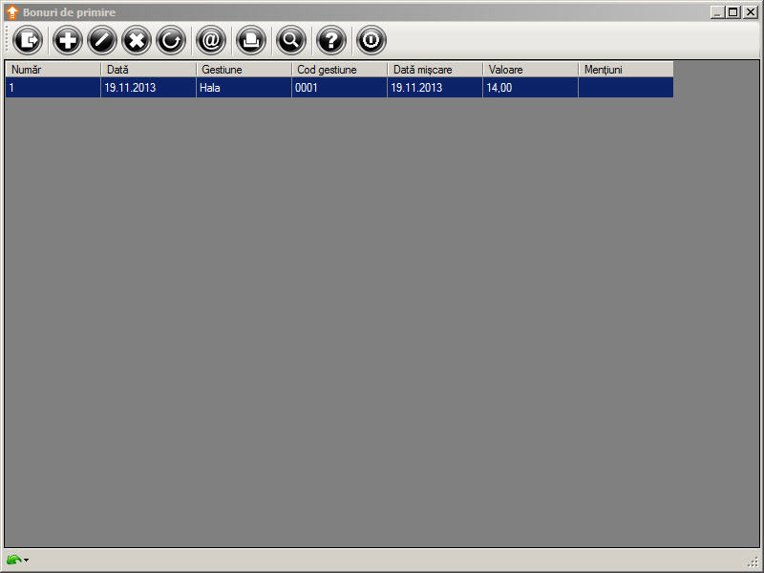The height and width of the screenshot is (573, 764).
Task: Select the 19.11.2013 cell under Dată mișcare
Action: point(435,88)
